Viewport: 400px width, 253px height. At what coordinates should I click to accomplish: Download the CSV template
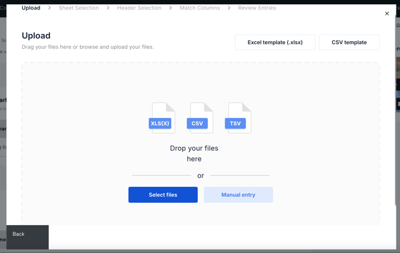[x=349, y=42]
